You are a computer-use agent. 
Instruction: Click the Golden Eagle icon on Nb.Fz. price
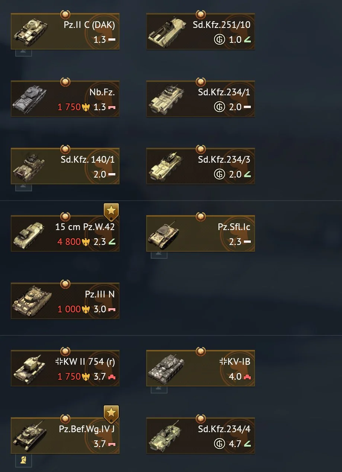[86, 107]
